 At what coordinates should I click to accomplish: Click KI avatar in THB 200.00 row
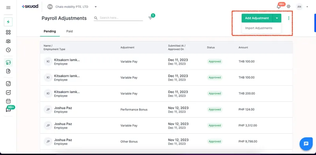click(x=48, y=93)
